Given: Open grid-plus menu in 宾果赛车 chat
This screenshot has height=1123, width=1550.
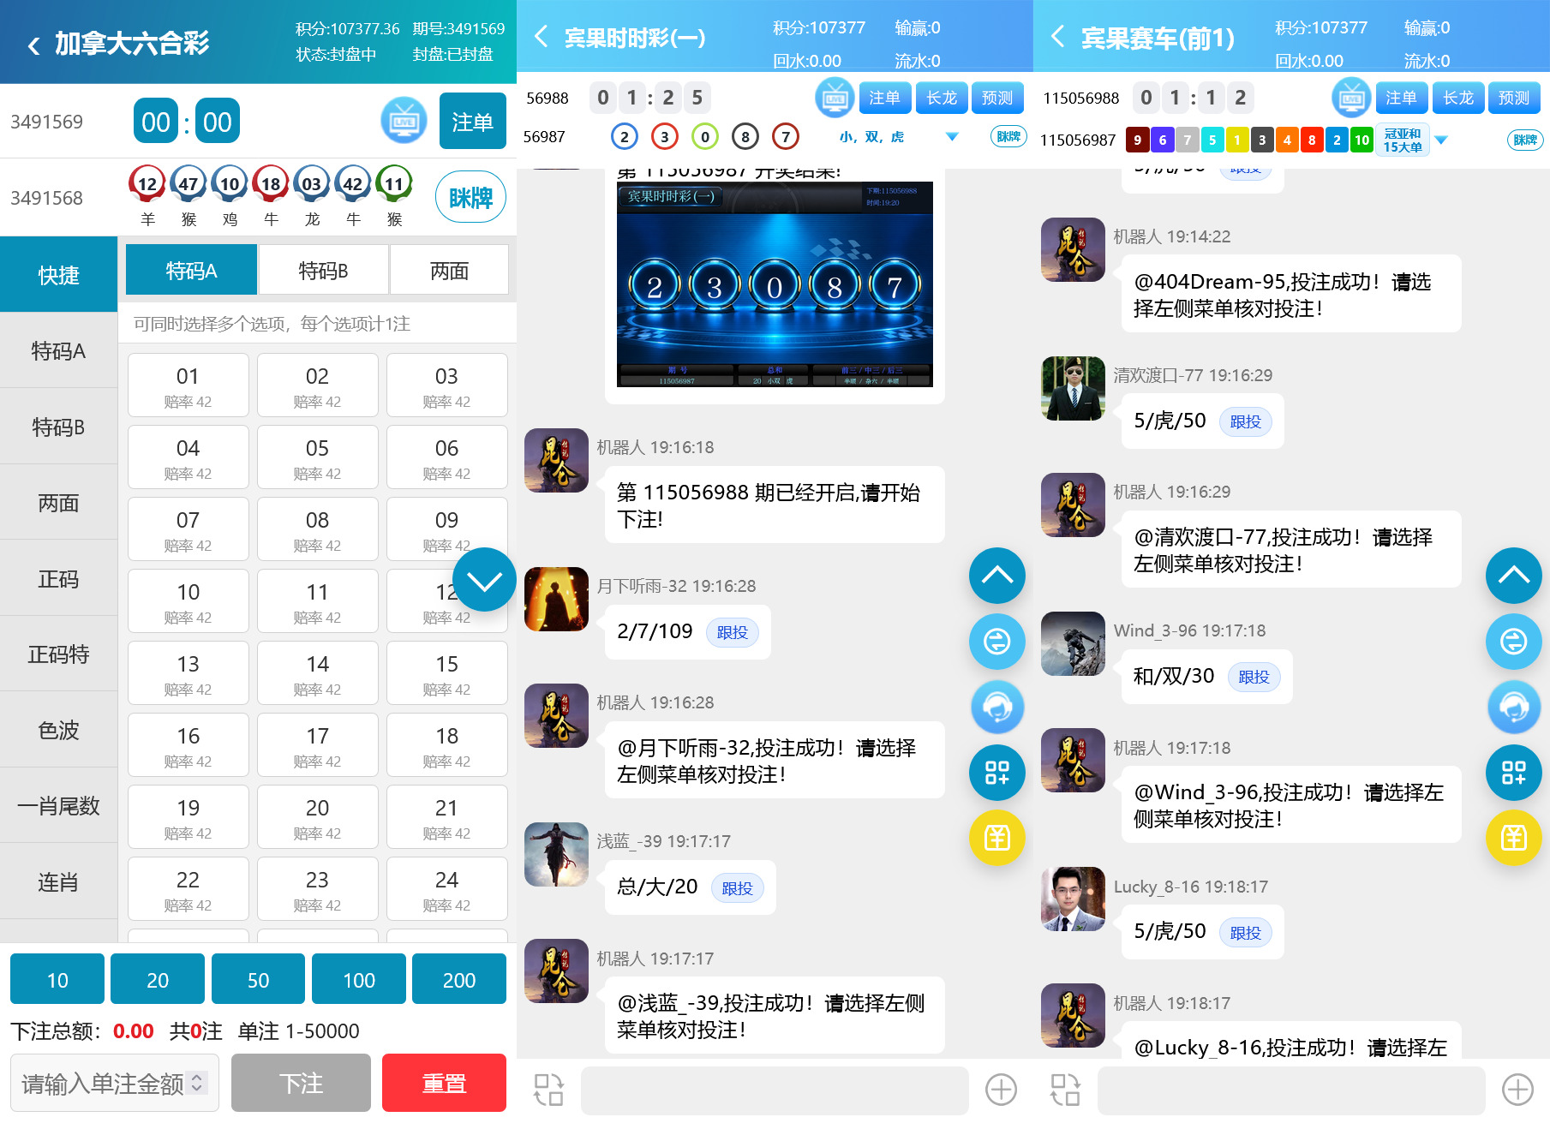Looking at the screenshot, I should coord(1514,773).
